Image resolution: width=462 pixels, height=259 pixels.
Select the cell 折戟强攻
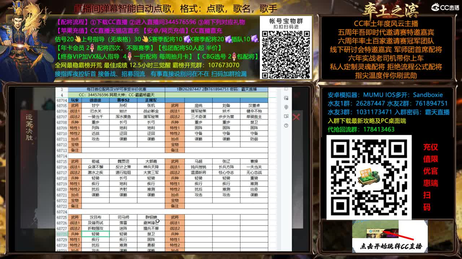click(95, 229)
